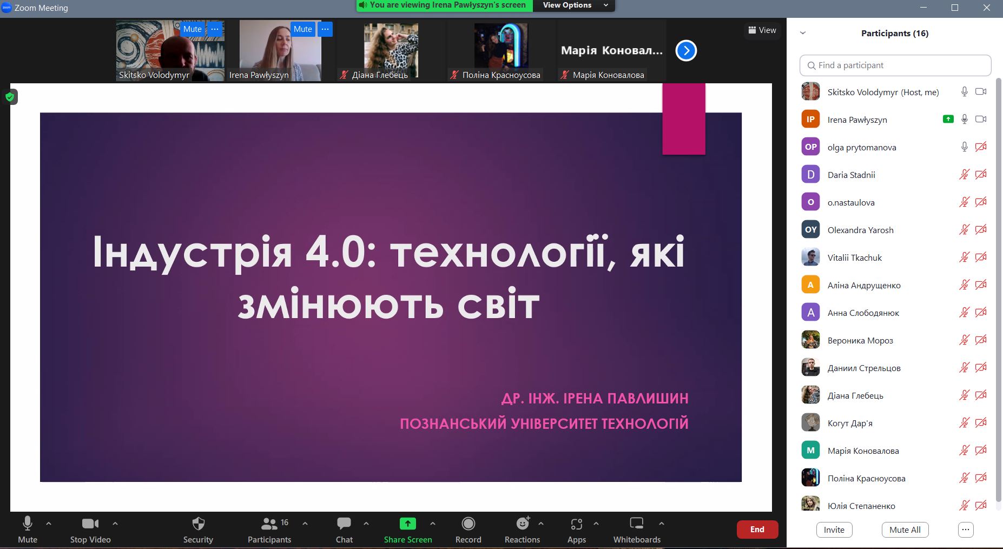Click the Mute All button
1003x549 pixels.
pos(905,530)
